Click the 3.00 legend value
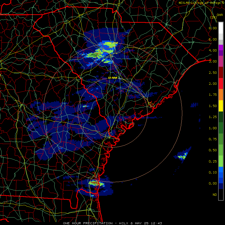 (213, 61)
